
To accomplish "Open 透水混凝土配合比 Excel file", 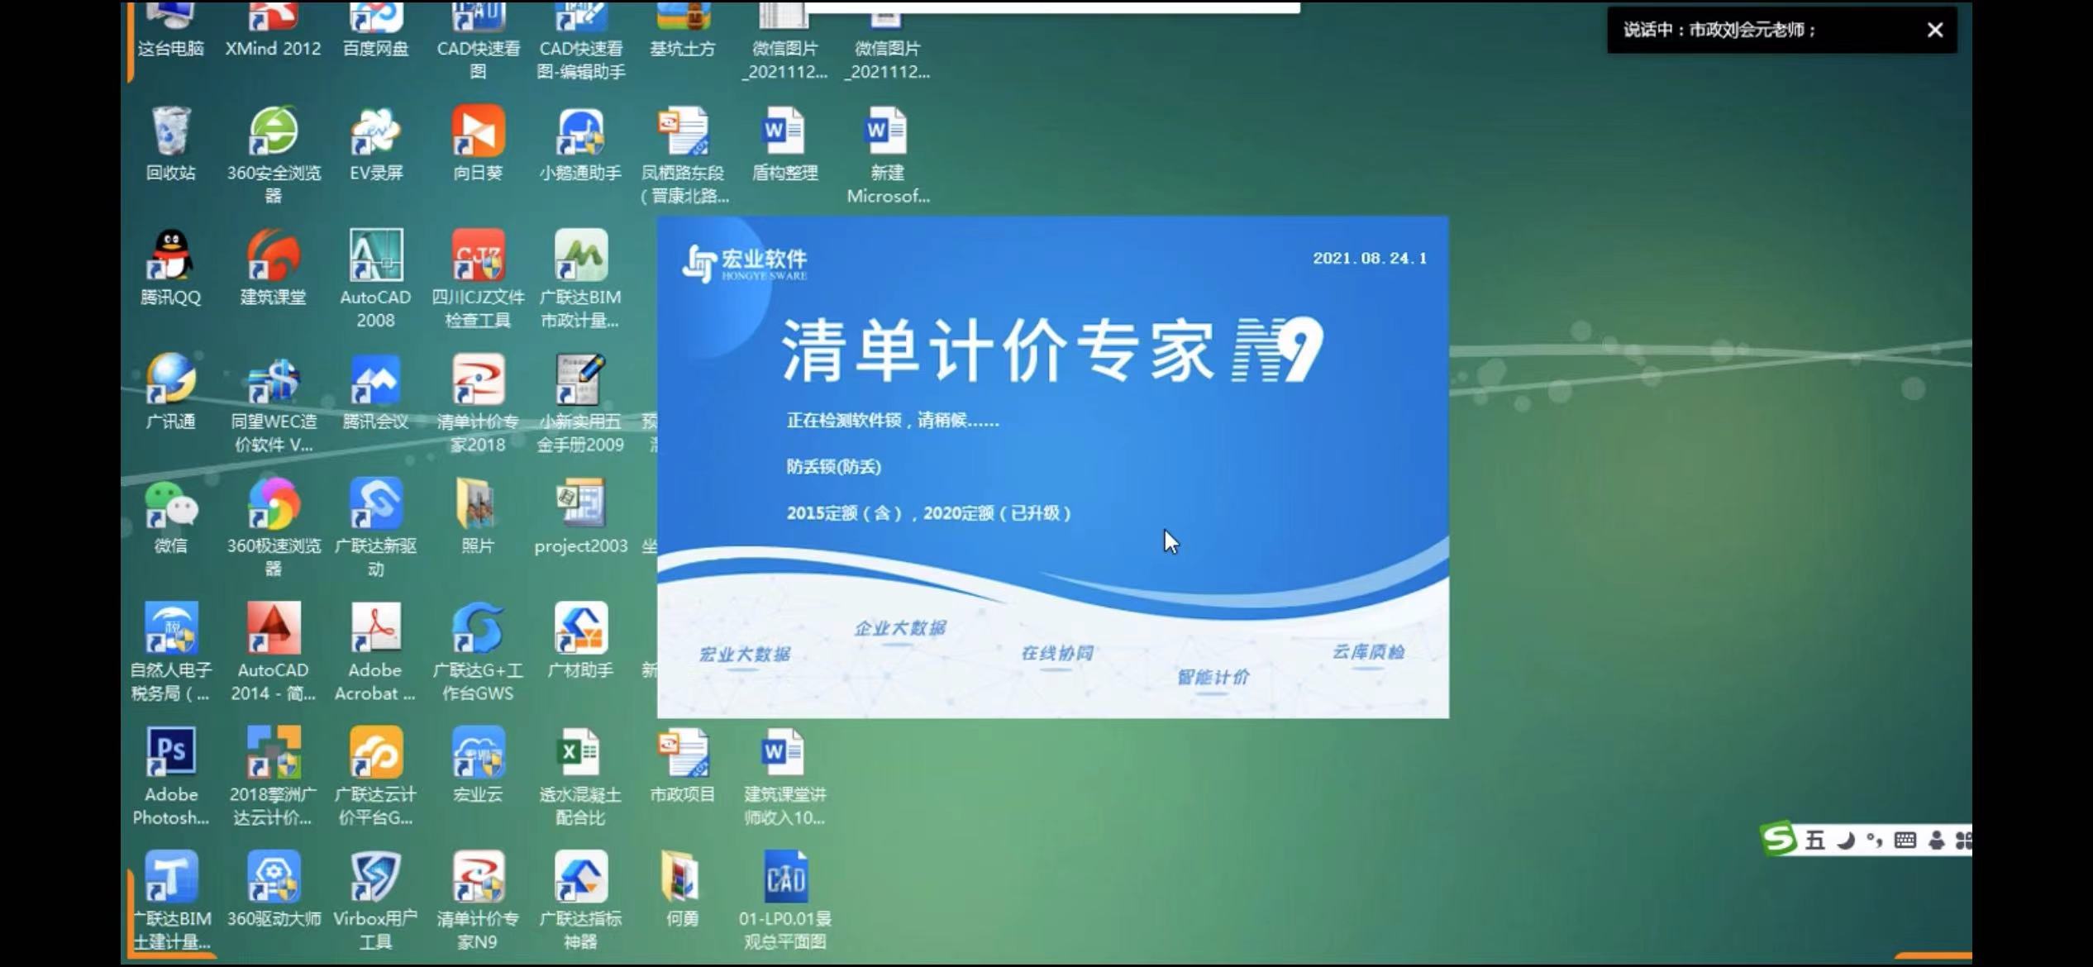I will (580, 777).
